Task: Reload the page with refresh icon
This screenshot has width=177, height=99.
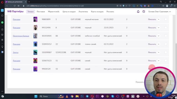Action: 15,6
